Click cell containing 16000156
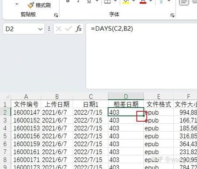The image size is (197, 169). pyautogui.click(x=26, y=136)
